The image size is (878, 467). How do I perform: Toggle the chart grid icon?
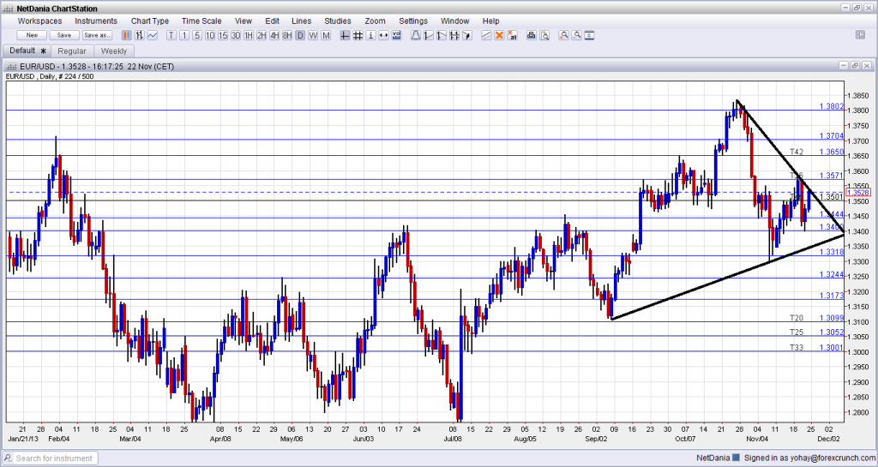coord(358,35)
